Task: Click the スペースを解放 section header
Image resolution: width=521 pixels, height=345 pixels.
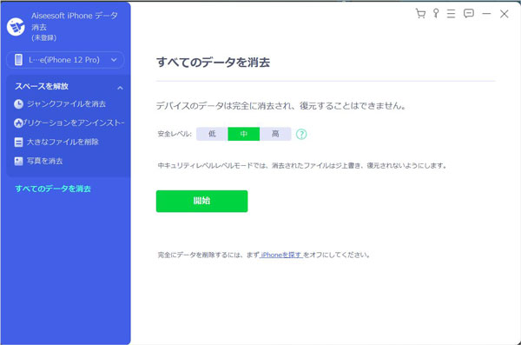Action: pos(42,87)
